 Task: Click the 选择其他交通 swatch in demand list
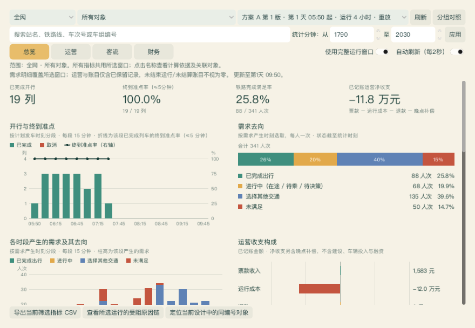point(240,196)
